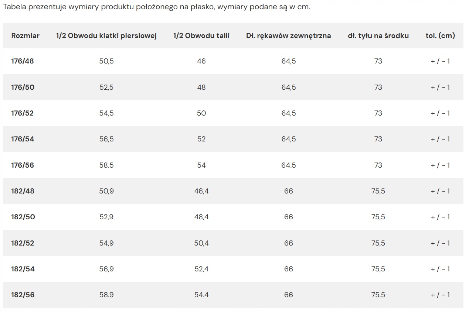Select back length 73 in the 176/52 row
The image size is (469, 312).
tap(378, 113)
